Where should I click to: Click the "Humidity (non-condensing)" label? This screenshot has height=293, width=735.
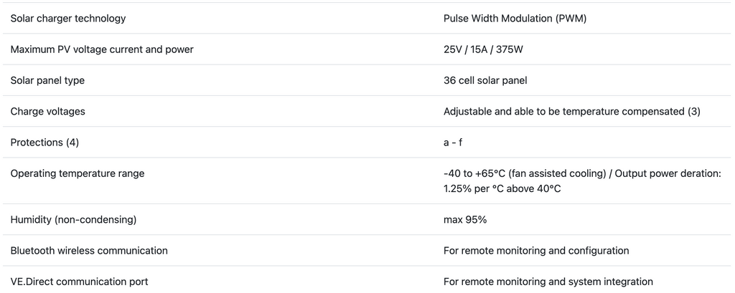[x=73, y=219]
